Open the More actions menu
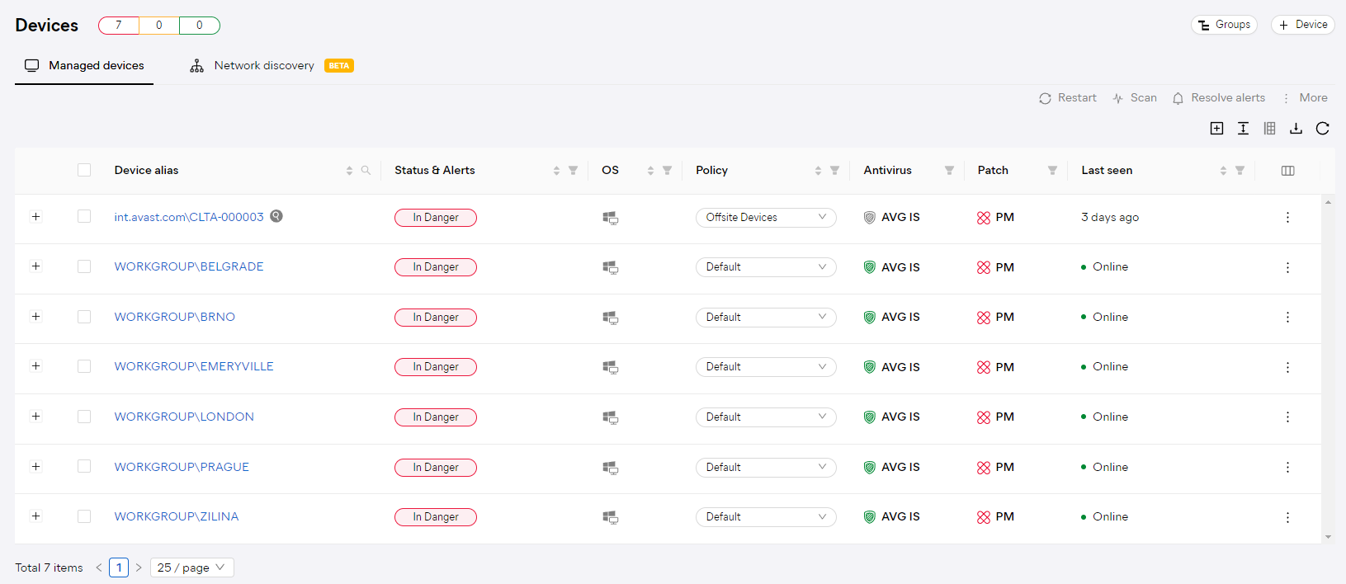This screenshot has height=584, width=1346. pyautogui.click(x=1304, y=98)
